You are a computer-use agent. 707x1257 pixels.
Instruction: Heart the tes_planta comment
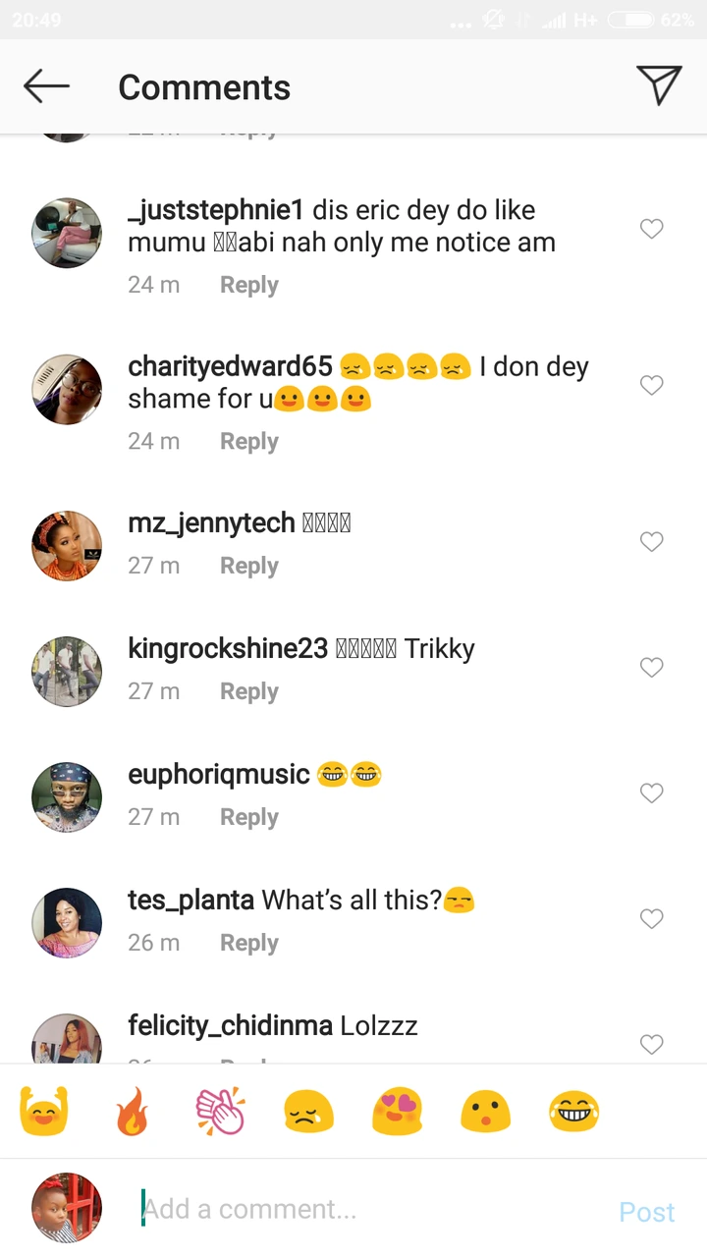652,918
